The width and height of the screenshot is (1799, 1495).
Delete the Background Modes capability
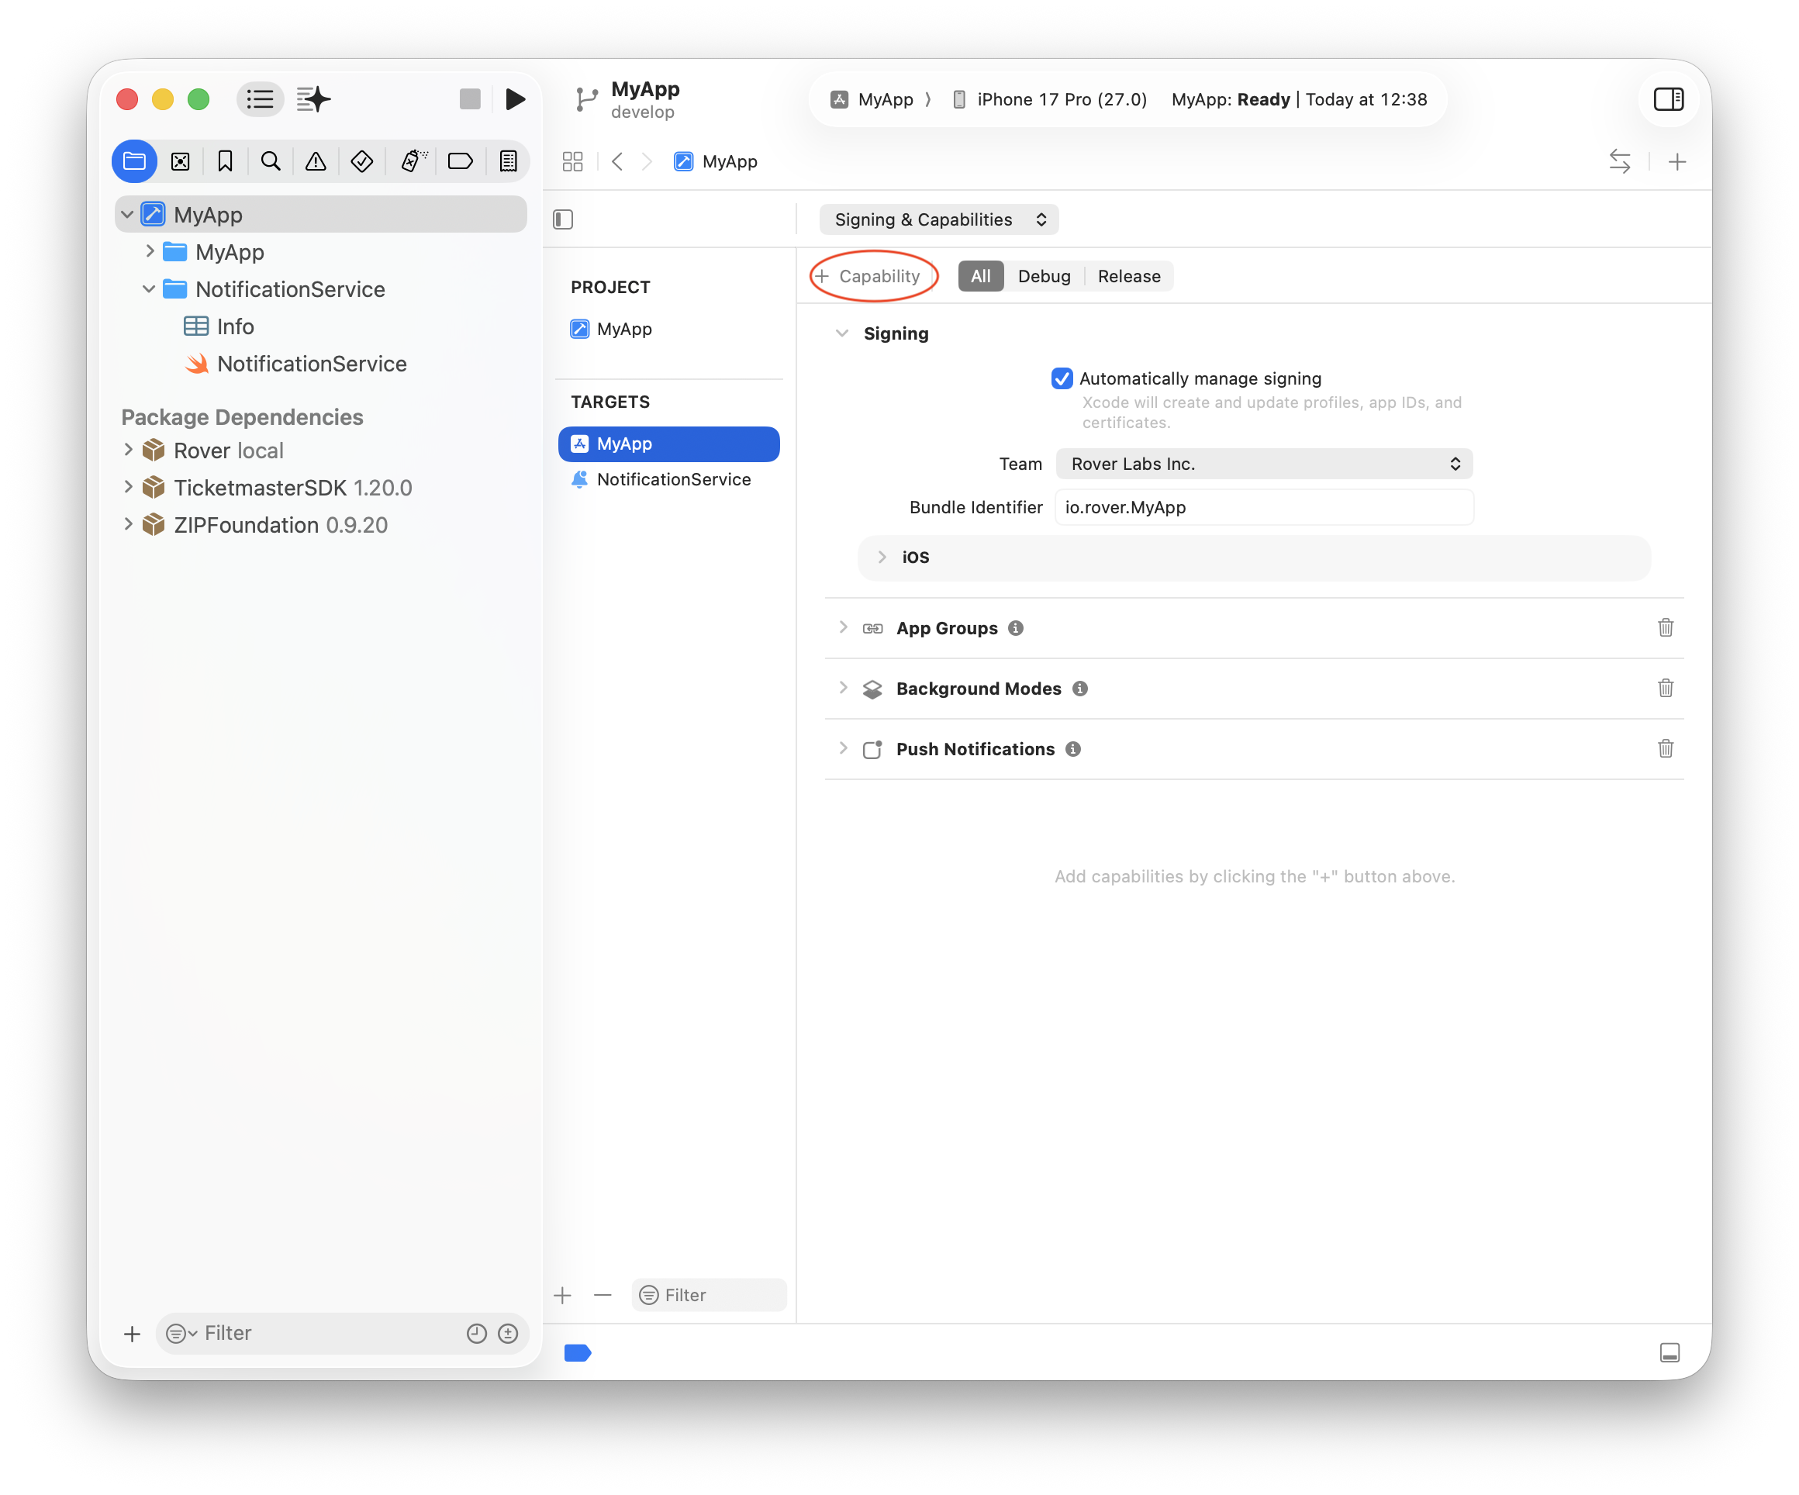(x=1666, y=688)
